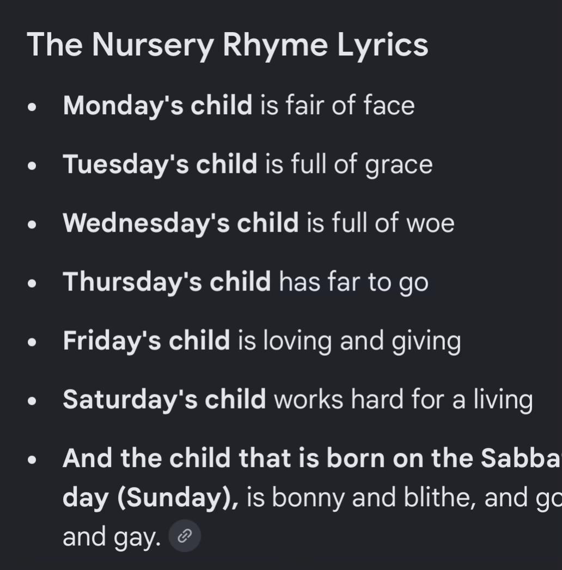This screenshot has height=570, width=562.
Task: Click the phrase 'is full of woe'
Action: click(x=380, y=223)
